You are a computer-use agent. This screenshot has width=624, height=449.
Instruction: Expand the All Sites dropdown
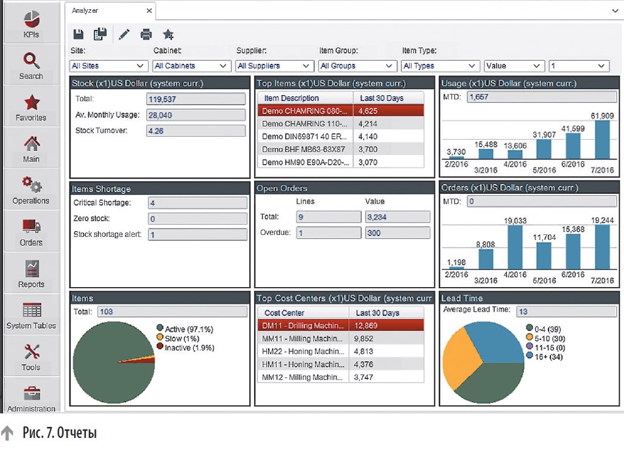109,66
